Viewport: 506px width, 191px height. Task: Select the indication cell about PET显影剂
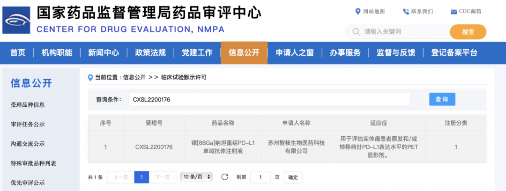click(x=379, y=147)
